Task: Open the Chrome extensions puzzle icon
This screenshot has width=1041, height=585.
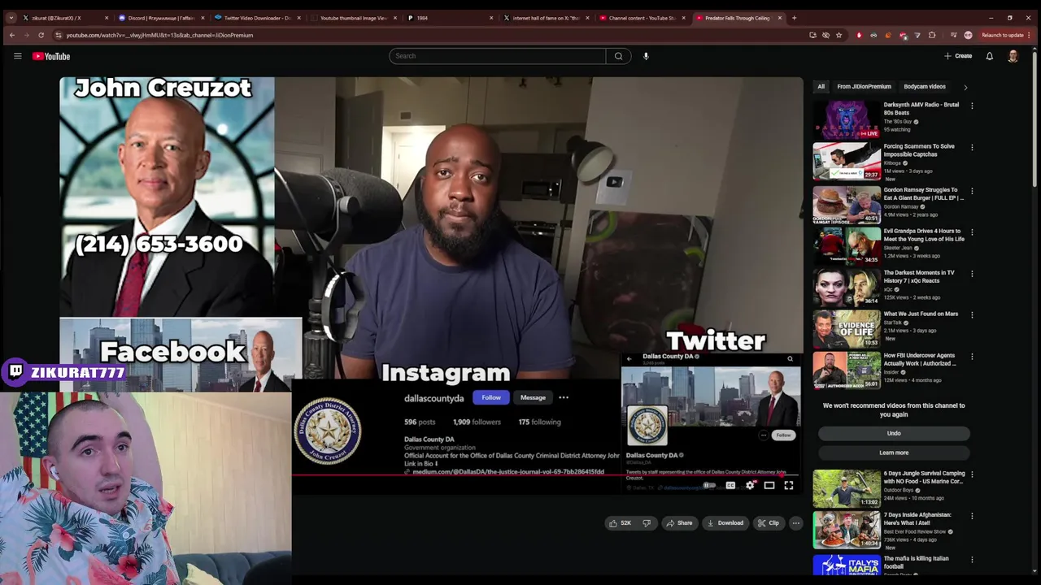Action: pos(932,35)
